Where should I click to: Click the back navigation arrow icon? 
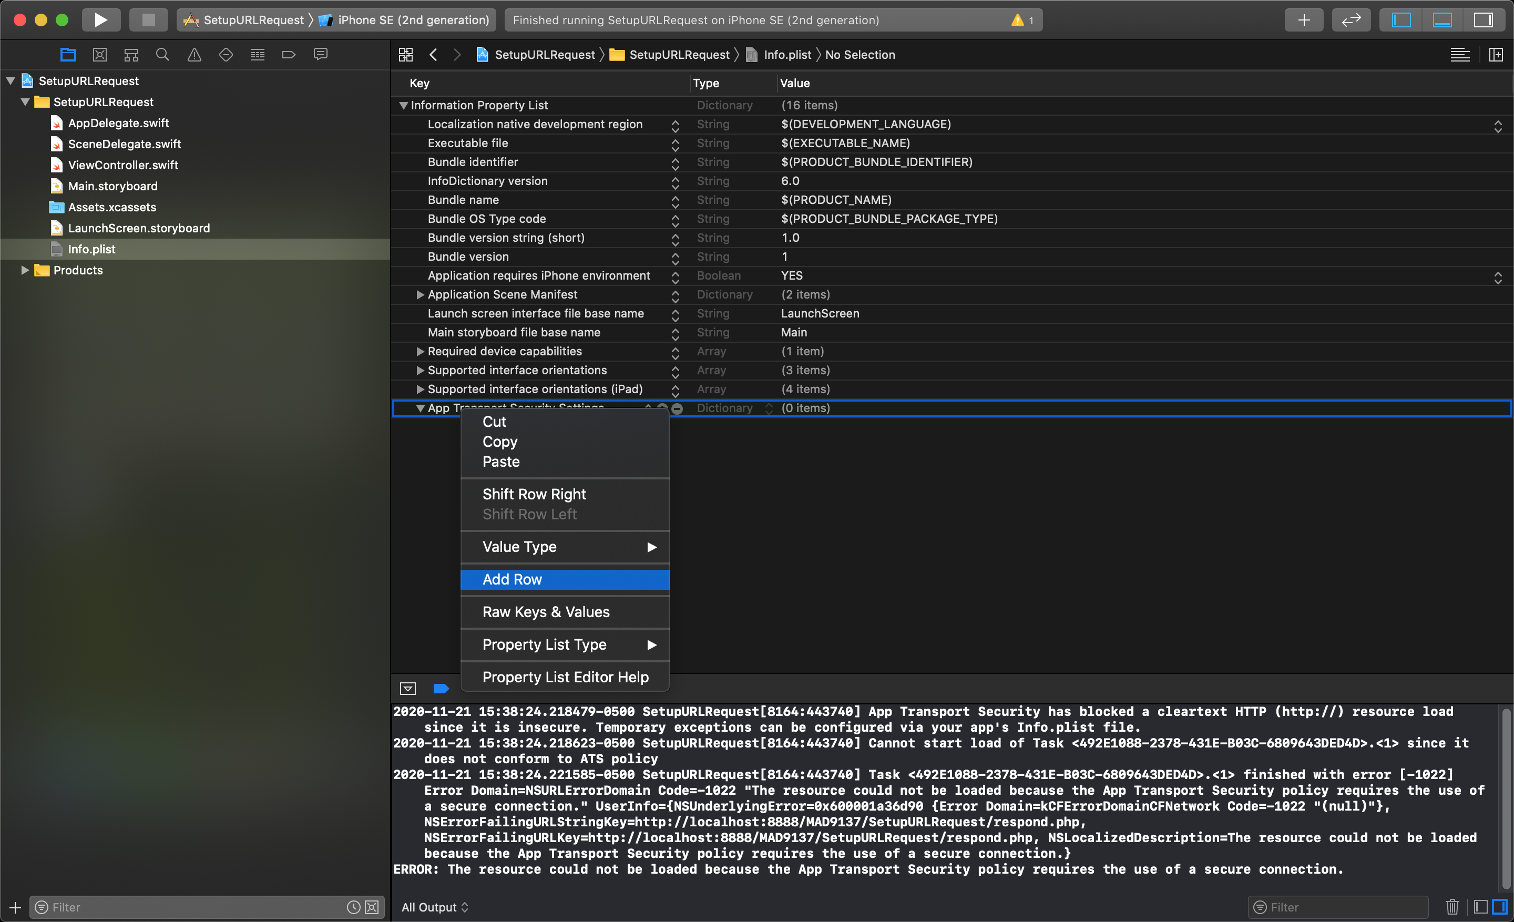pos(433,54)
